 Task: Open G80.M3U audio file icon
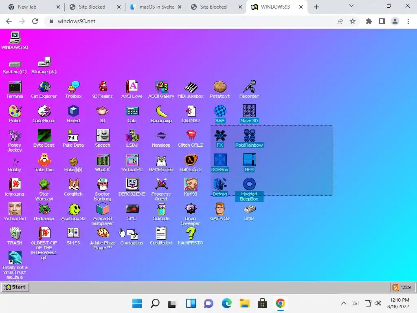(191, 114)
